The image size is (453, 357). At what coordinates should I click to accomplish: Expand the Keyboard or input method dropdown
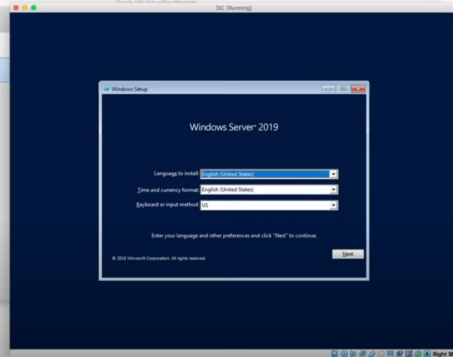tap(334, 205)
